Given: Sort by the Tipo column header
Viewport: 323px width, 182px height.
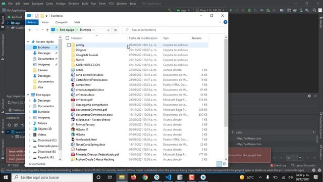Looking at the screenshot, I should (x=166, y=38).
